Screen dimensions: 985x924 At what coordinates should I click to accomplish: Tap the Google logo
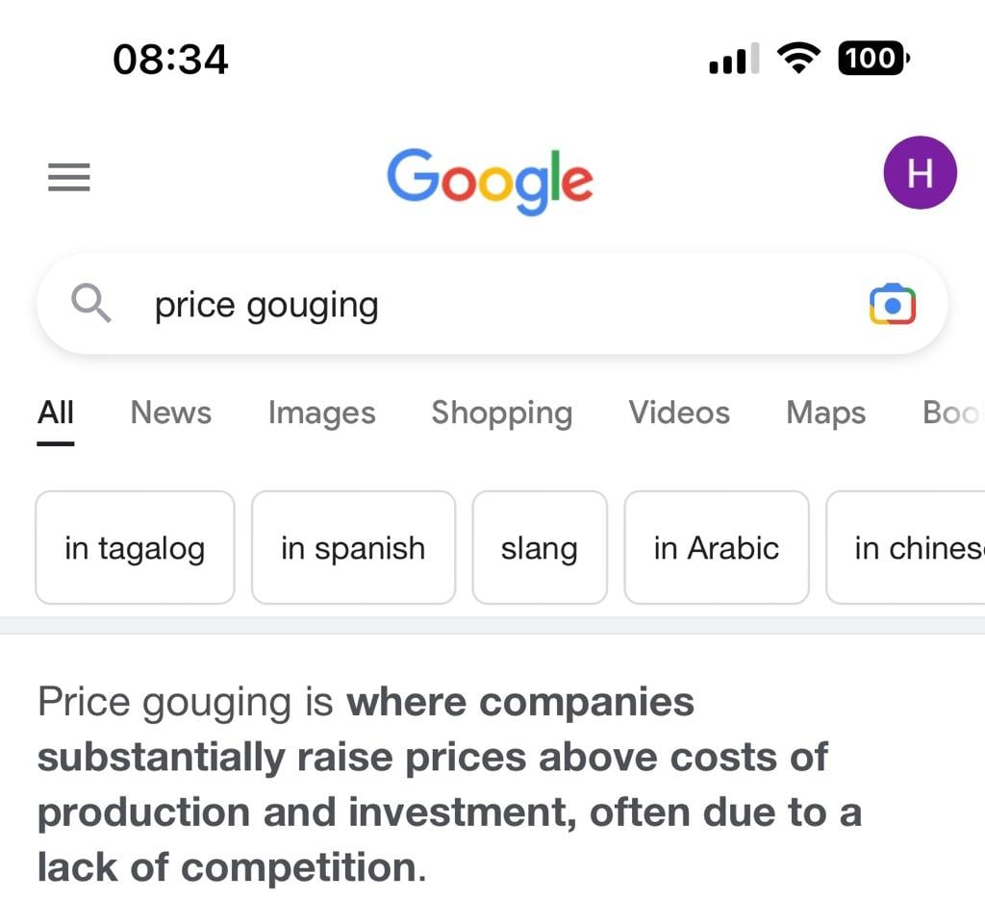490,179
